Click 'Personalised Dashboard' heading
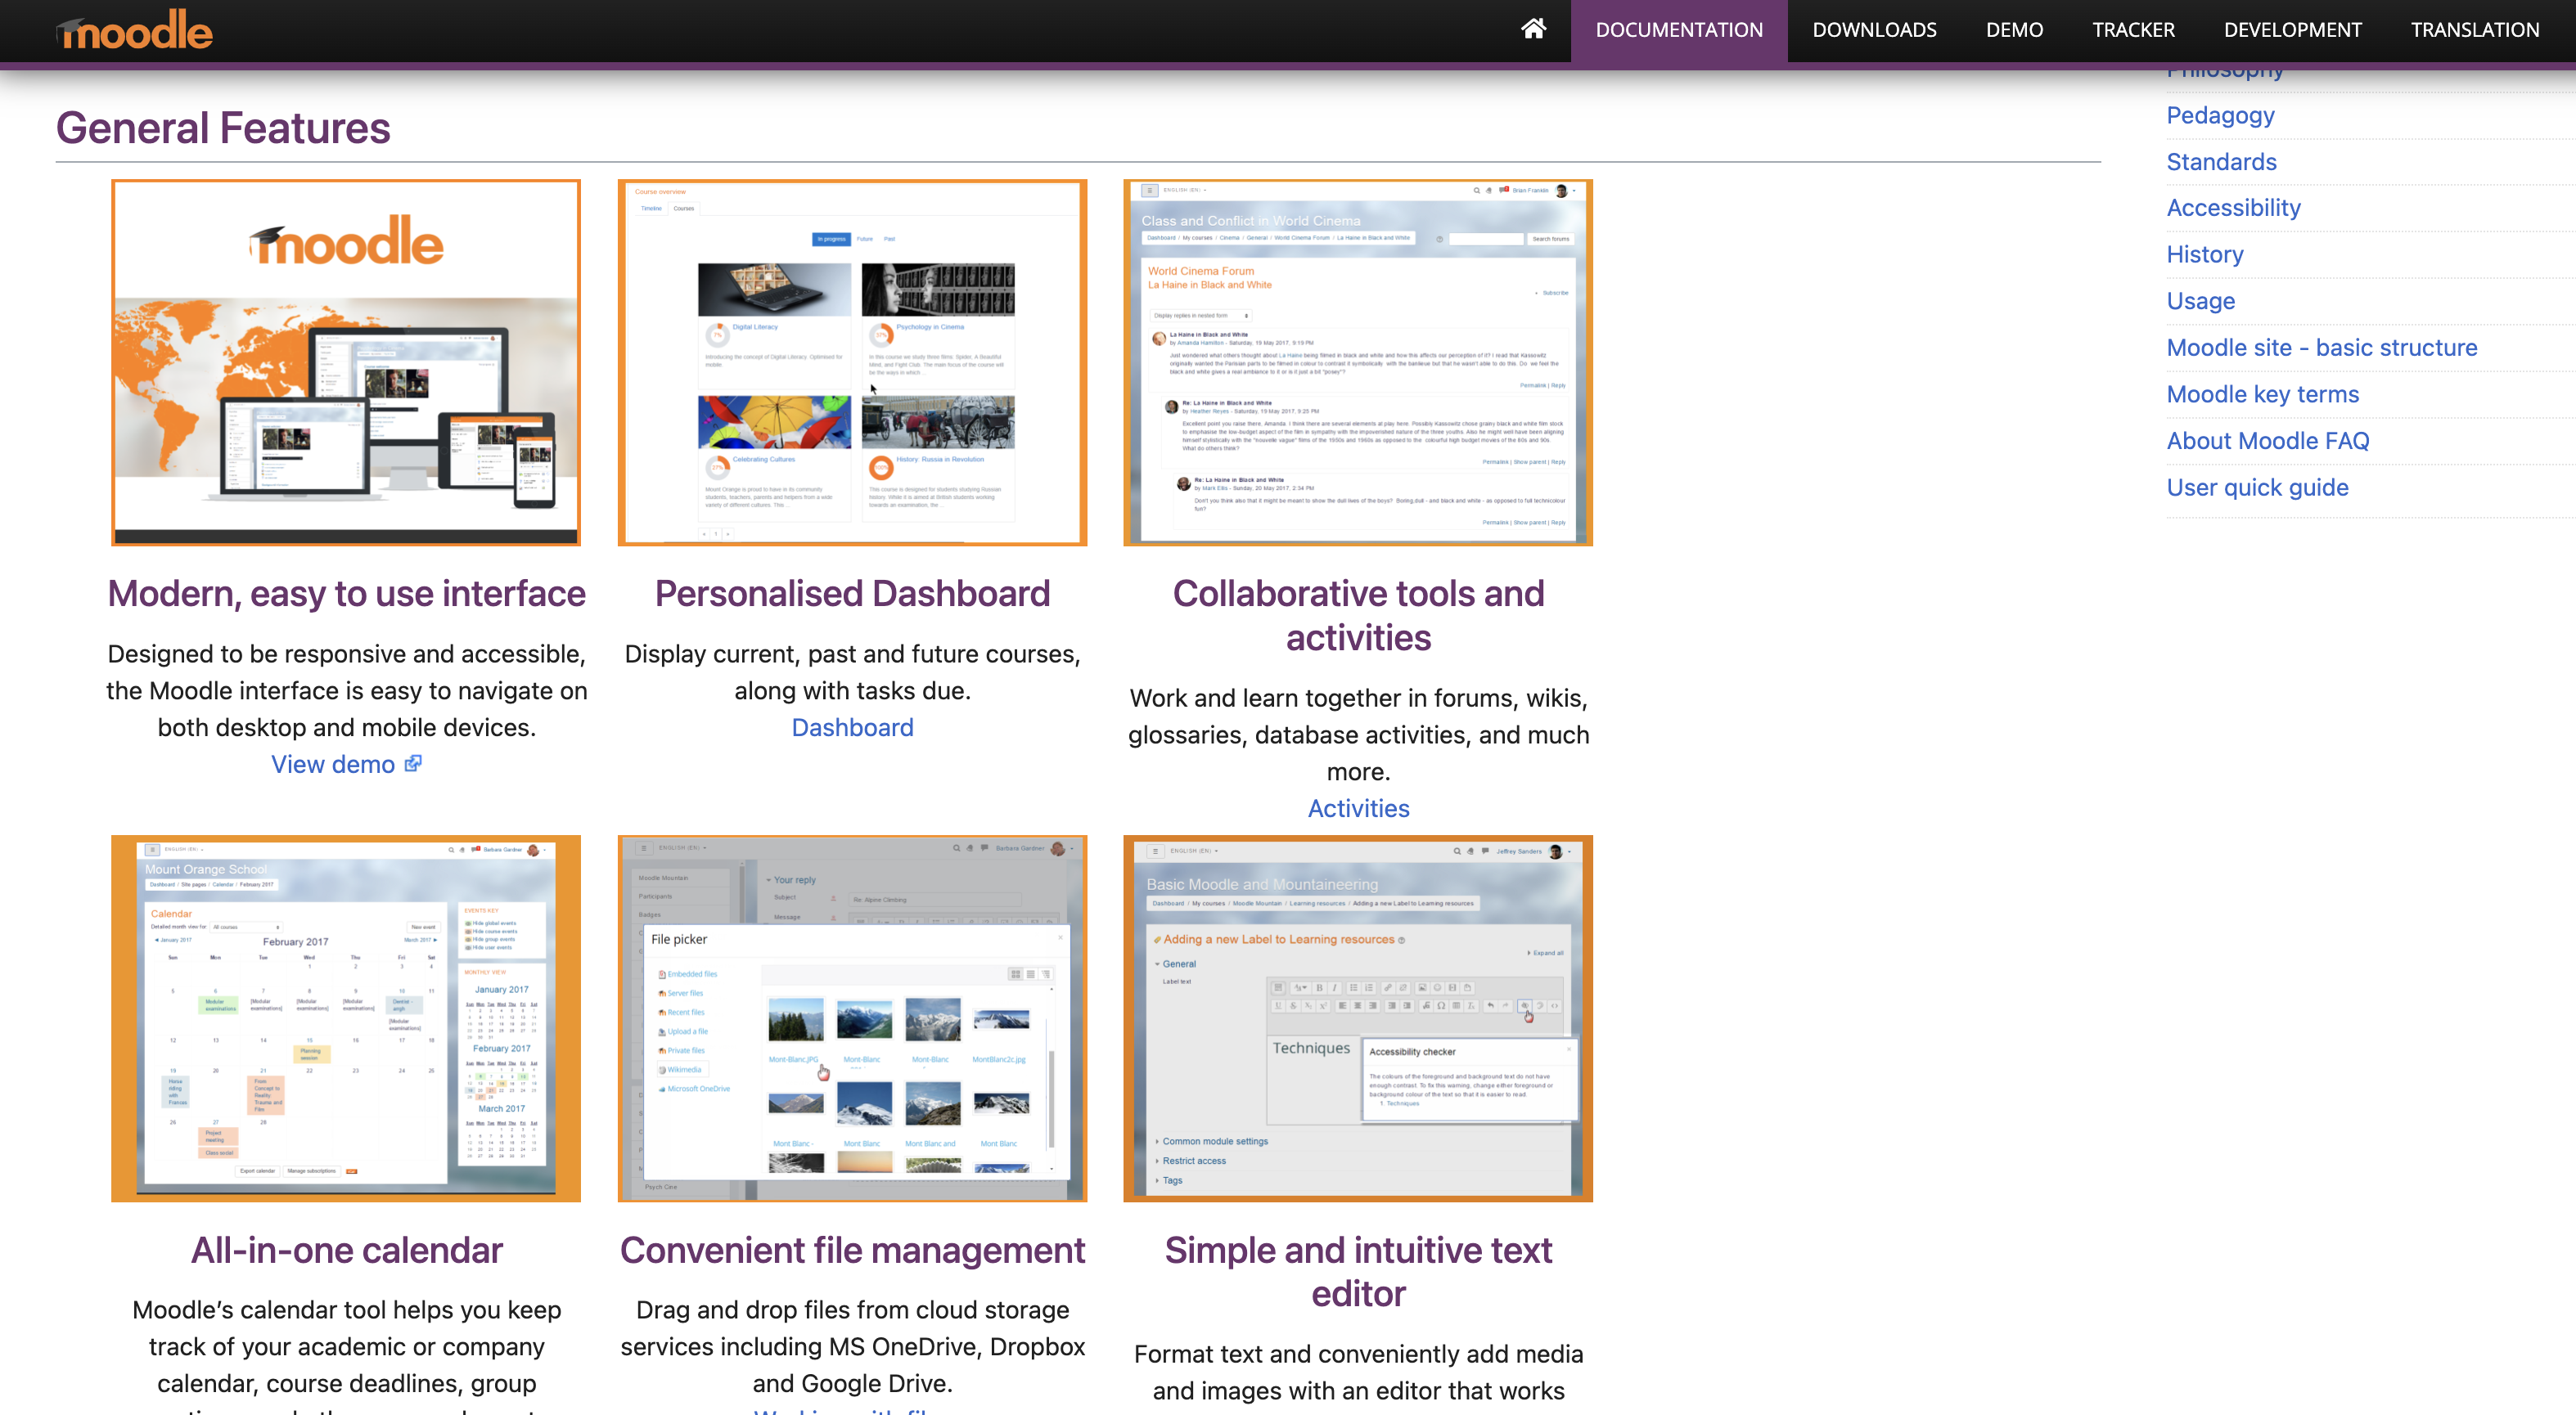2576x1415 pixels. pyautogui.click(x=852, y=594)
